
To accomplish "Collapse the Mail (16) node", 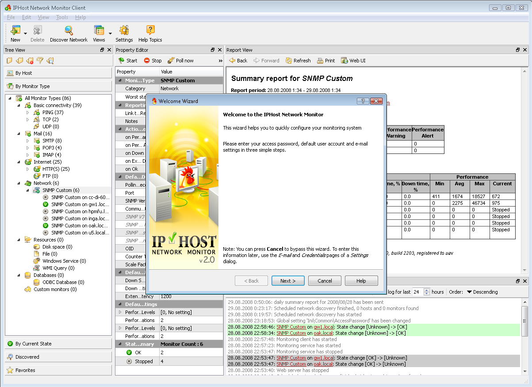I will (x=19, y=134).
